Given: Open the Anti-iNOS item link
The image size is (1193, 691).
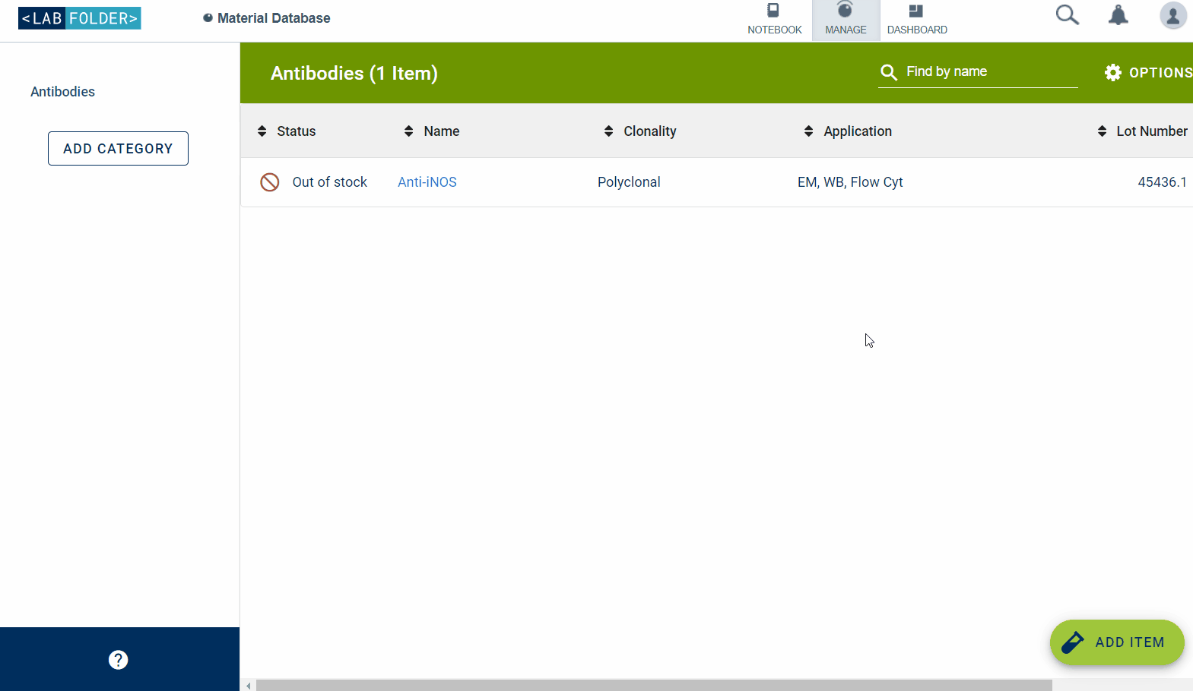Looking at the screenshot, I should point(427,182).
